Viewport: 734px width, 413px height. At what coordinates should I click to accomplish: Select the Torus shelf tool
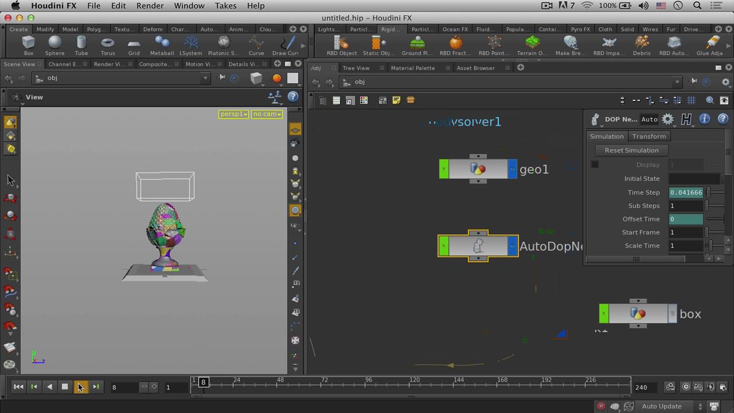tap(107, 45)
